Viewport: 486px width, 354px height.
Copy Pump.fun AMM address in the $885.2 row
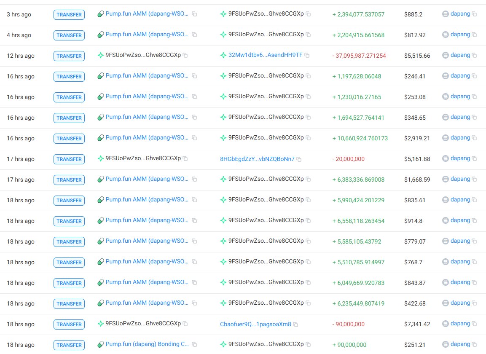pyautogui.click(x=194, y=14)
